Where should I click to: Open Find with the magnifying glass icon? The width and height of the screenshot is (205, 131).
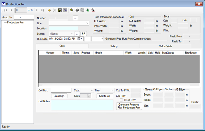(x=72, y=10)
